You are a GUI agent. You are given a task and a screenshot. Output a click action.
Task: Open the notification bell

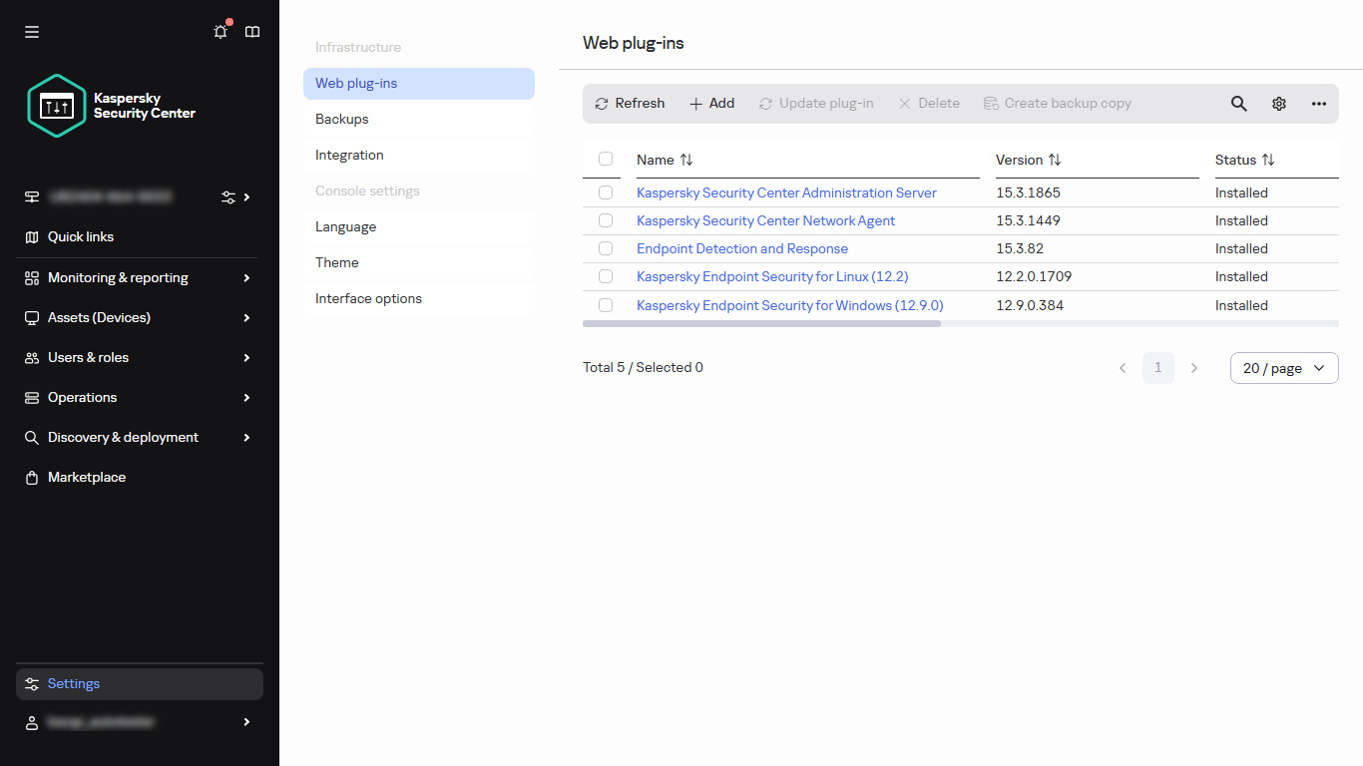click(220, 31)
